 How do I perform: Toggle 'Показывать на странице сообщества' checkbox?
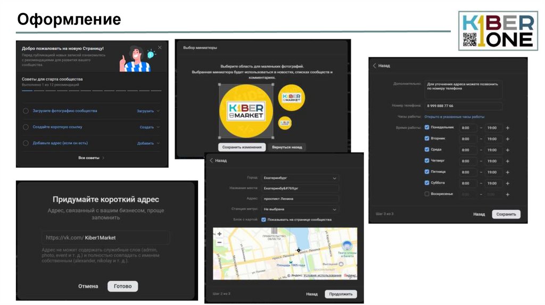pyautogui.click(x=263, y=219)
